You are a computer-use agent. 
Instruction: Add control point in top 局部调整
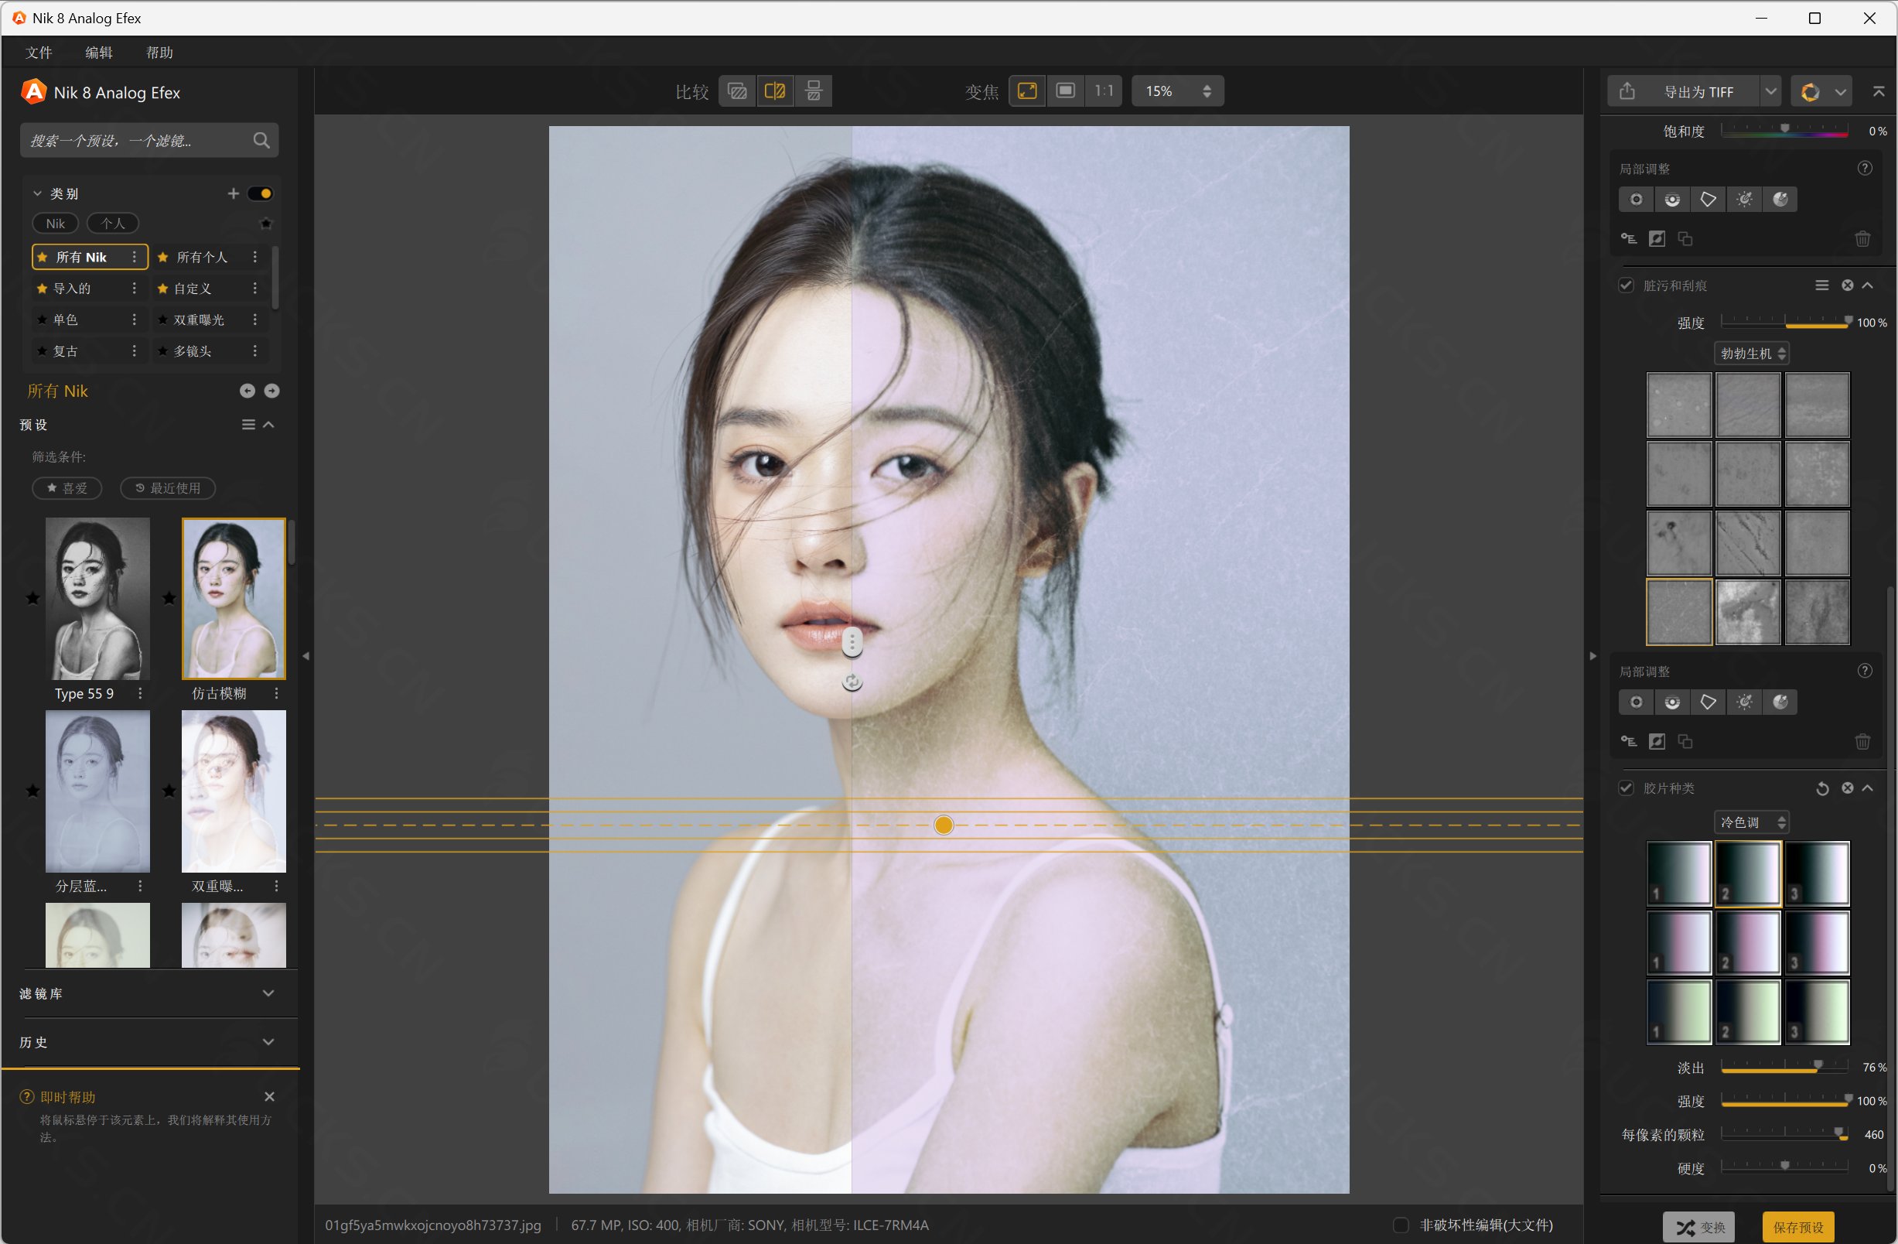point(1636,200)
